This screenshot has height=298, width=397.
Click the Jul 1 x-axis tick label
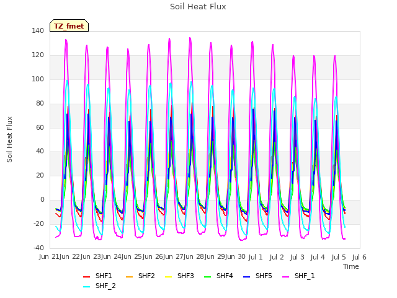click(x=256, y=257)
